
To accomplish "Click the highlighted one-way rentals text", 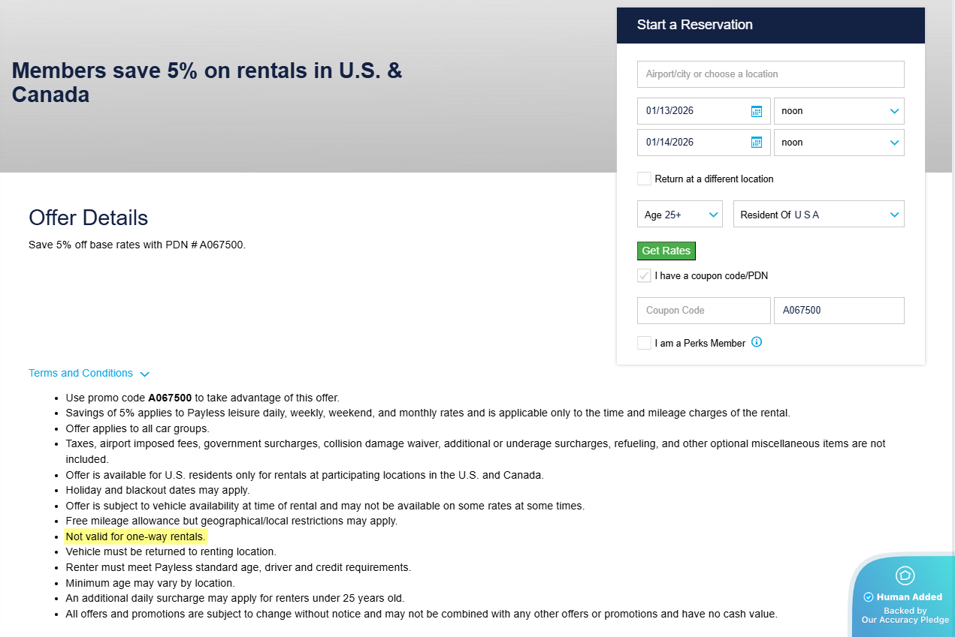I will (x=136, y=537).
